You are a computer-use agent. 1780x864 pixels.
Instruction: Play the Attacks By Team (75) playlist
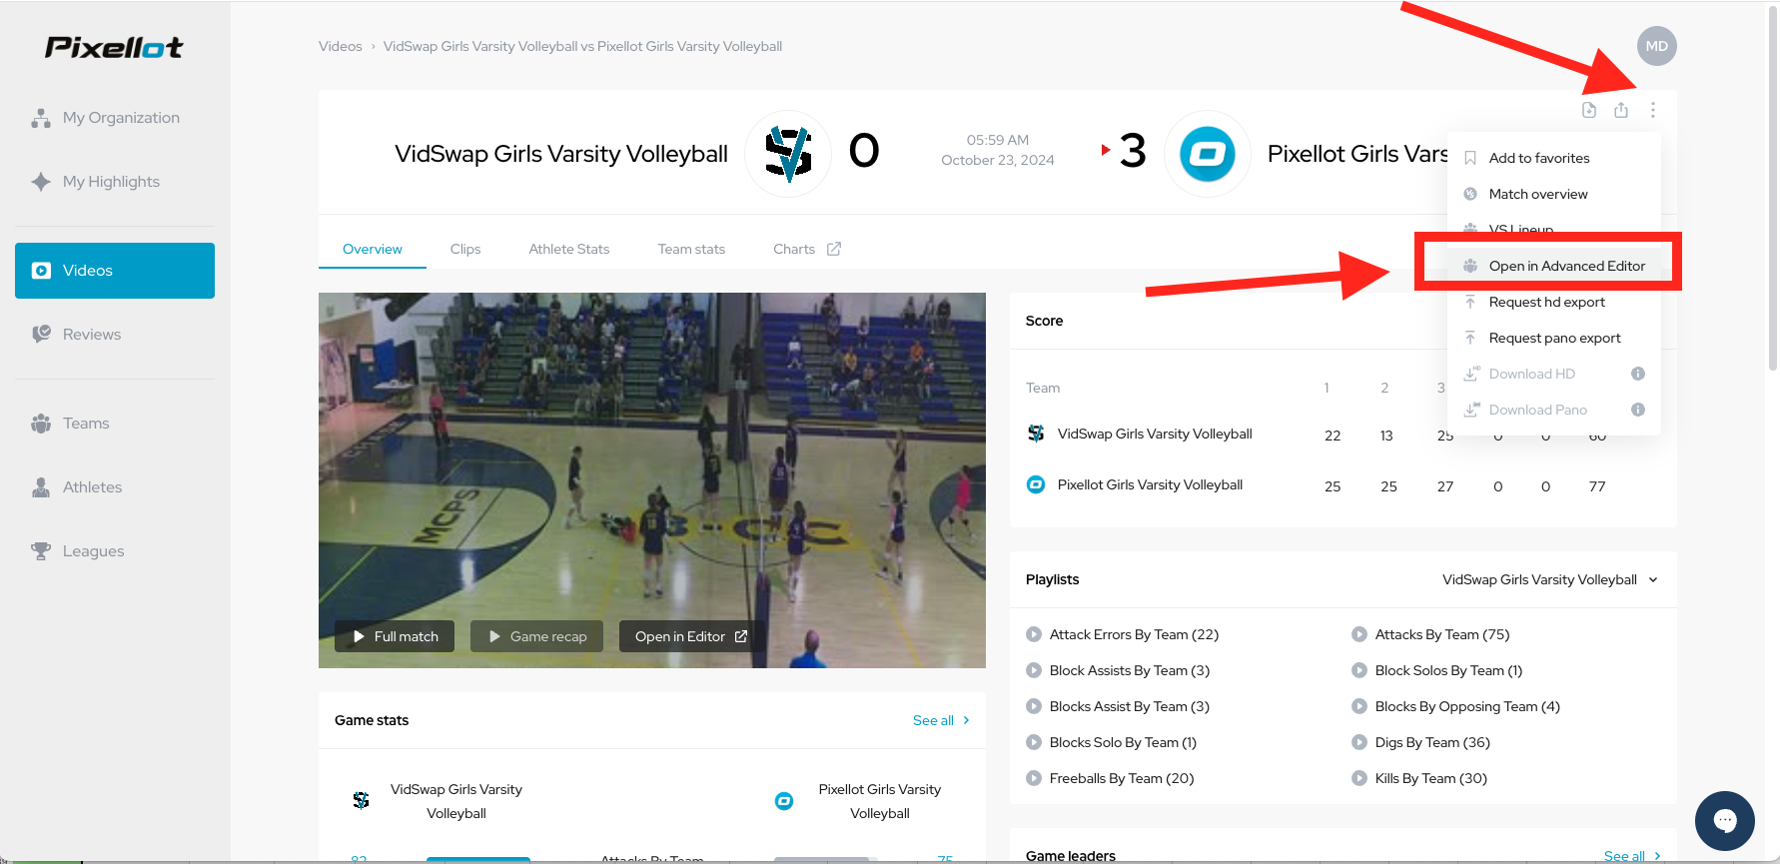pyautogui.click(x=1430, y=634)
